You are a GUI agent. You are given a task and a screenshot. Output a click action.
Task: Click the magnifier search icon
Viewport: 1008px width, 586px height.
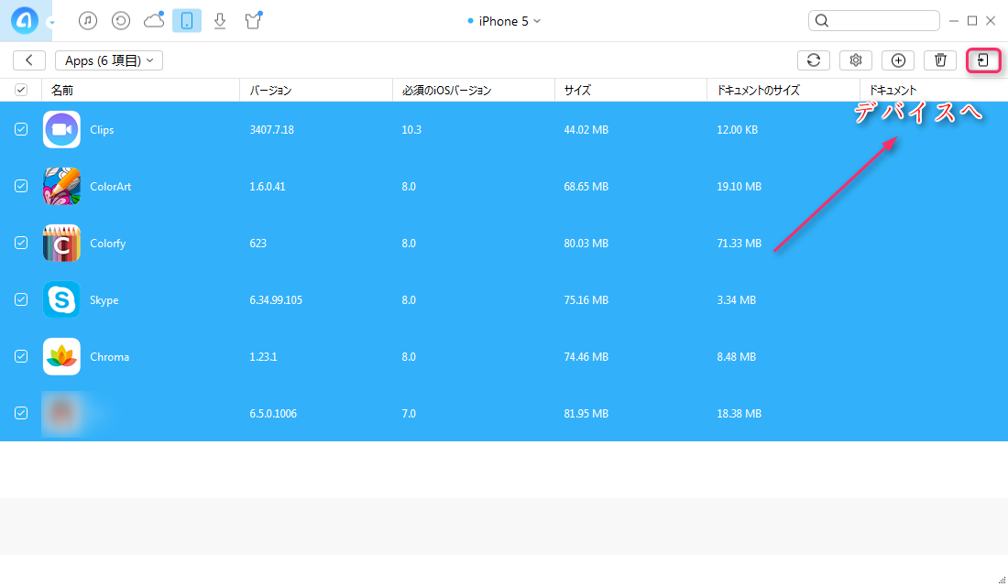tap(822, 20)
